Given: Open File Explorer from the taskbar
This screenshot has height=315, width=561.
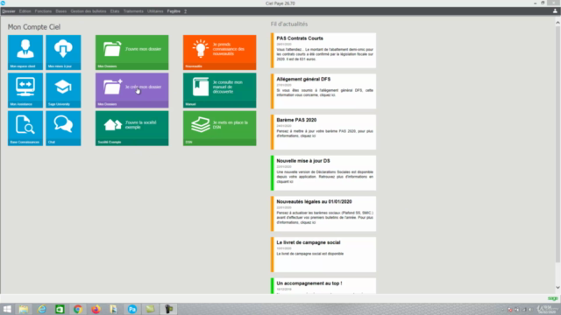Looking at the screenshot, I should pos(24,309).
